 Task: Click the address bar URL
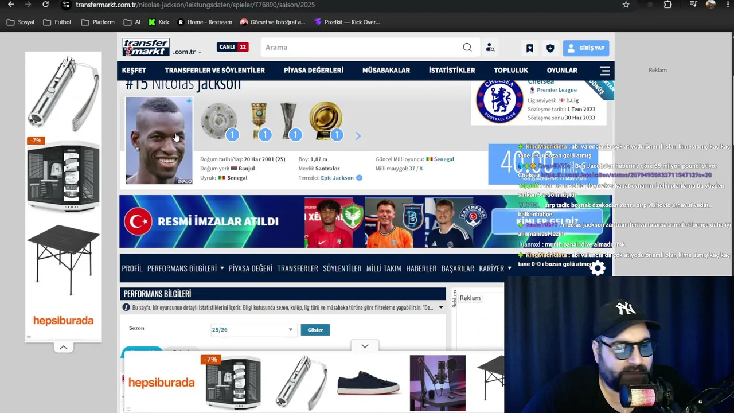click(195, 5)
